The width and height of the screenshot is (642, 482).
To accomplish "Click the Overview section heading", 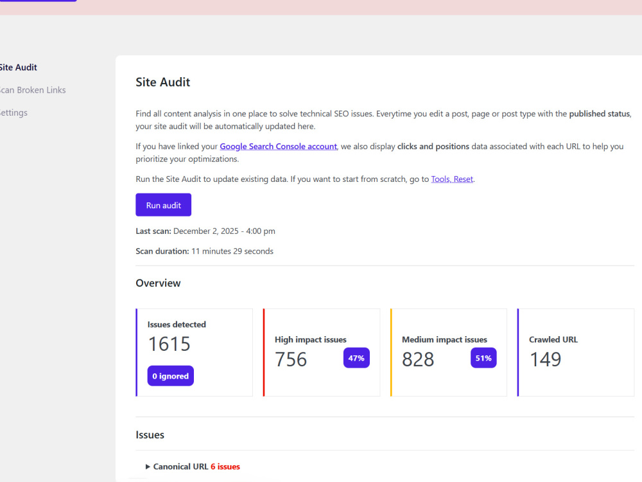I will point(158,283).
